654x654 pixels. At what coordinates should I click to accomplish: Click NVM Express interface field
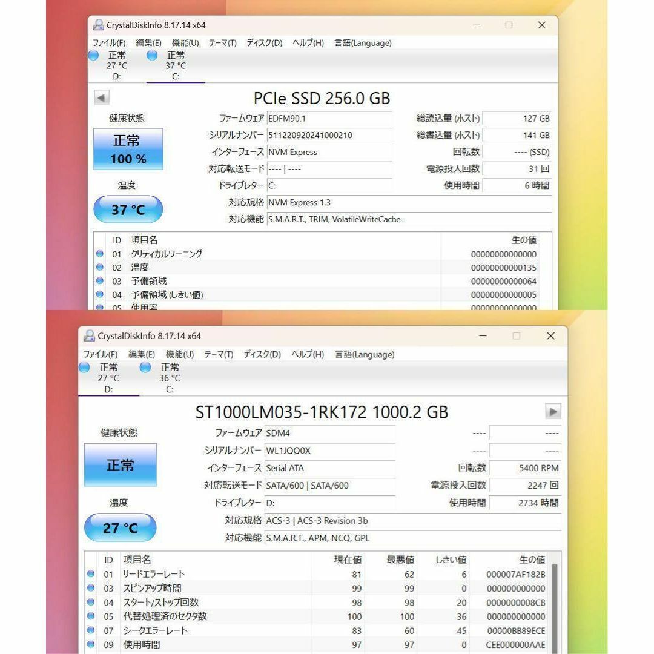tap(329, 152)
